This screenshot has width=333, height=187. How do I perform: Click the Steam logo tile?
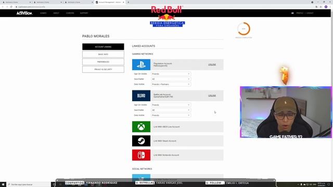click(141, 141)
